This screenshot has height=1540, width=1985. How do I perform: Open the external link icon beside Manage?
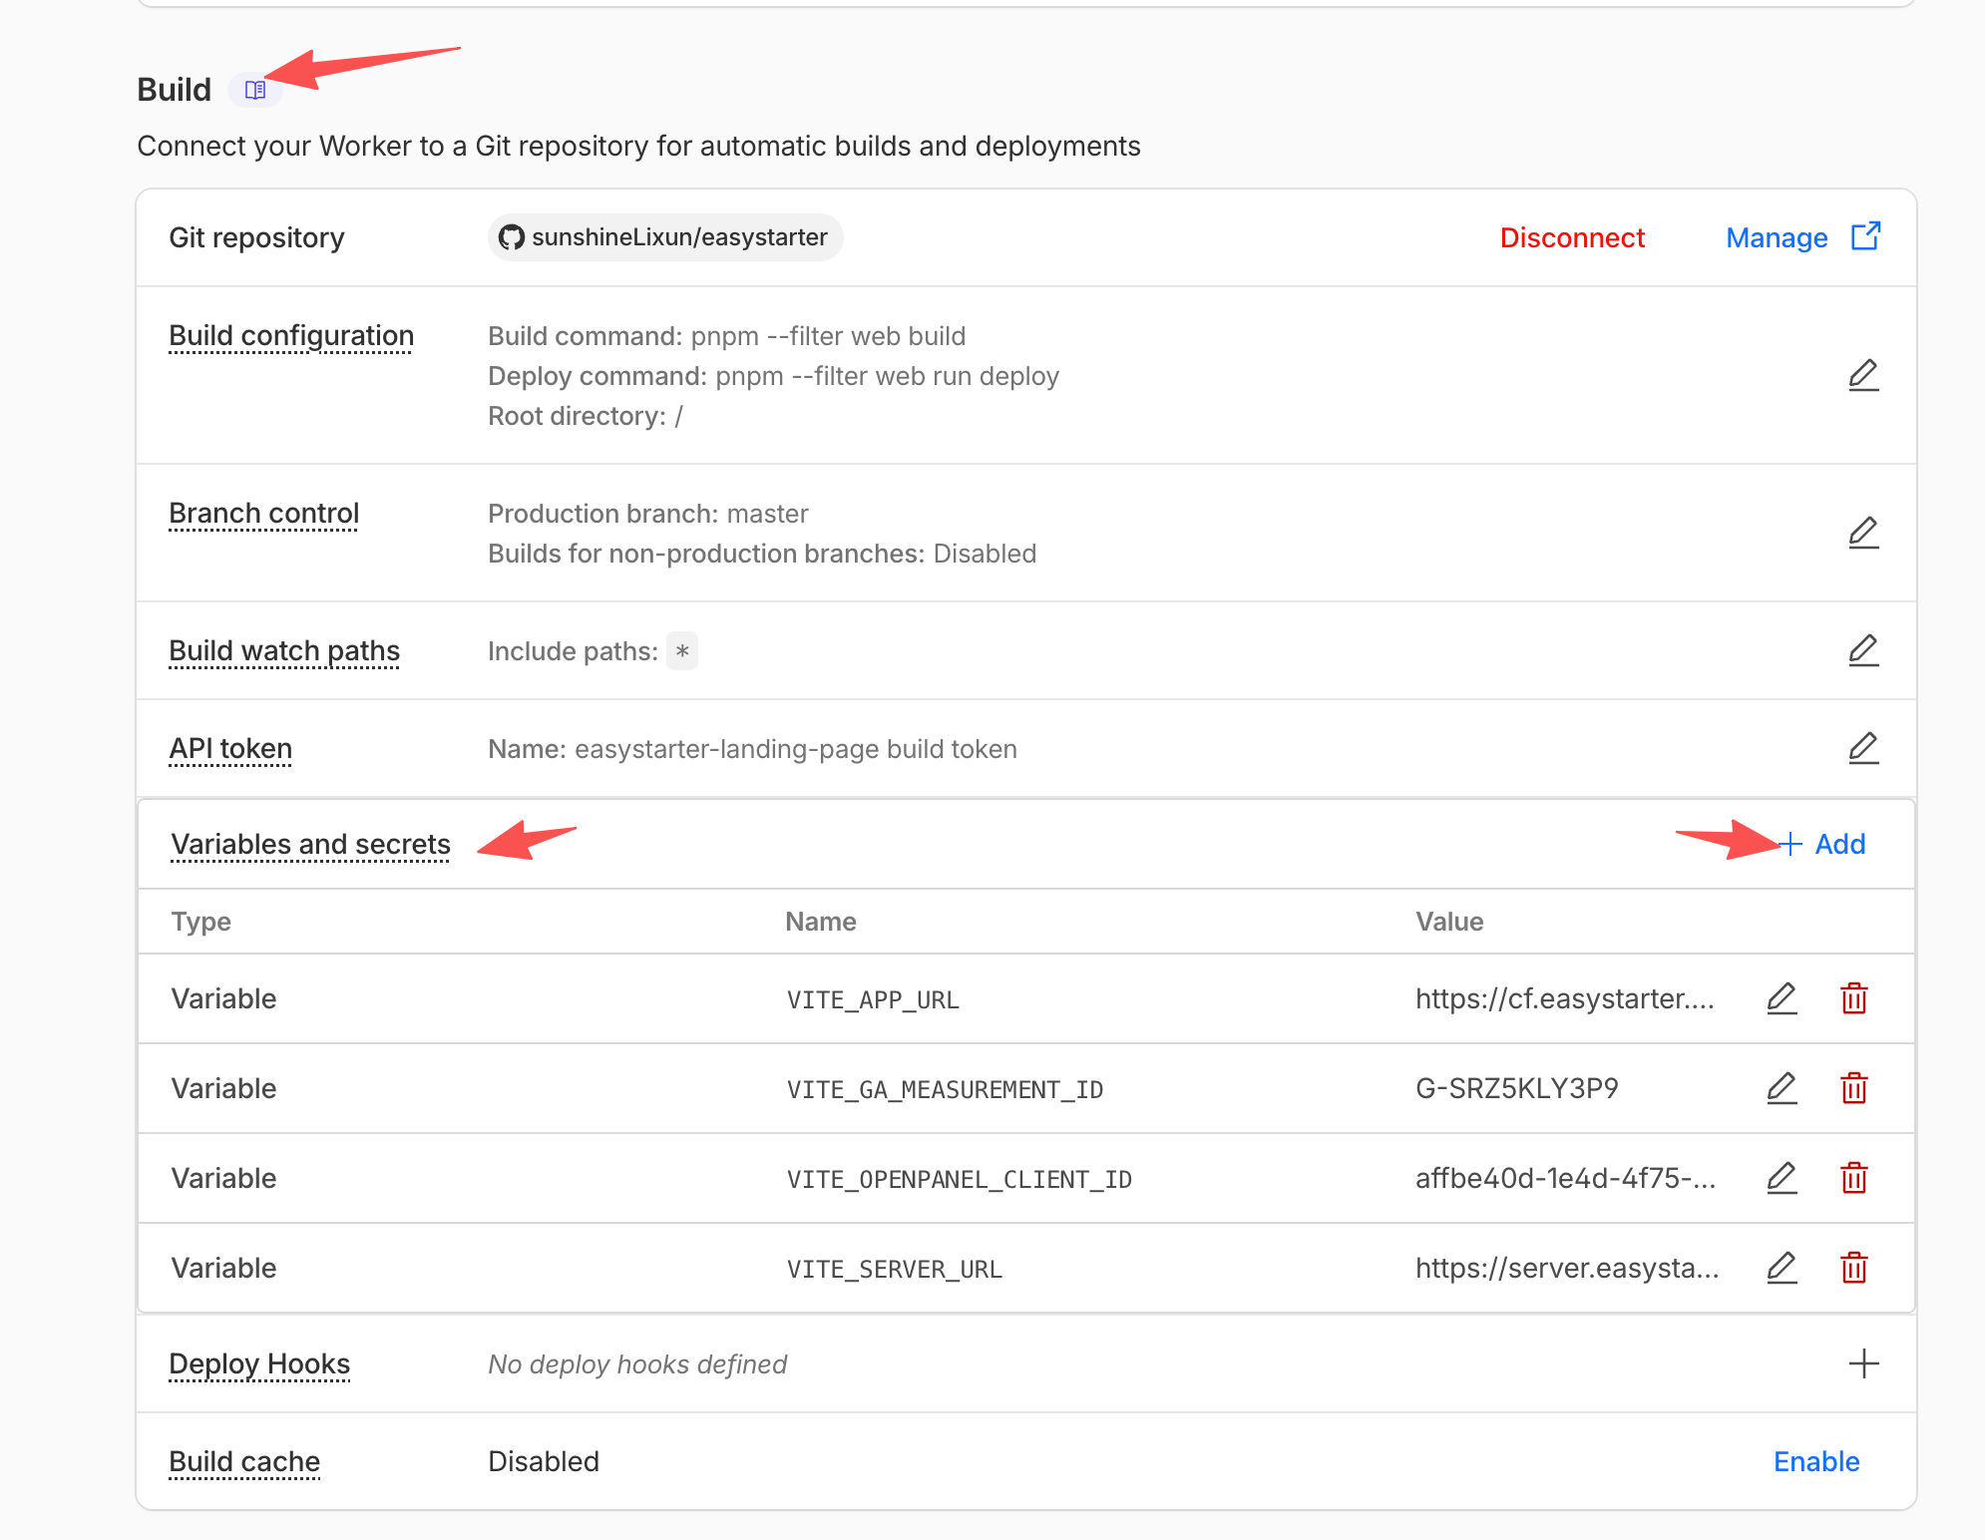click(x=1865, y=236)
